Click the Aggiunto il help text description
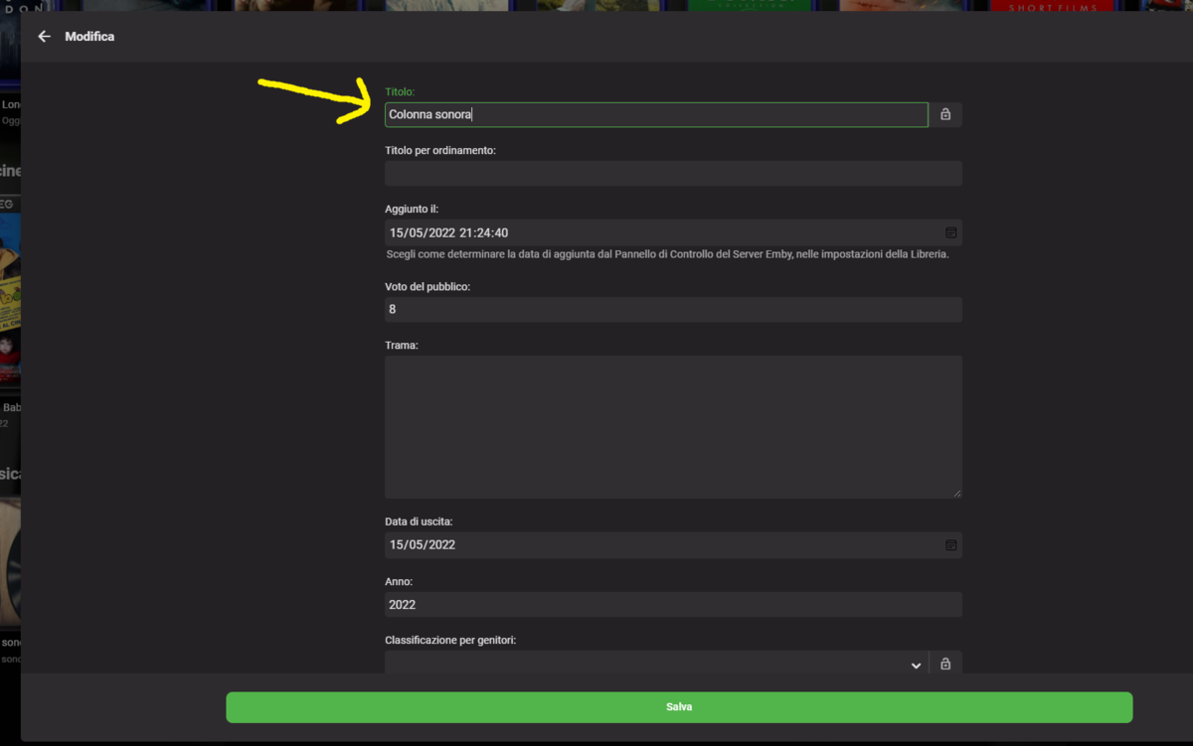The image size is (1193, 746). coord(668,254)
